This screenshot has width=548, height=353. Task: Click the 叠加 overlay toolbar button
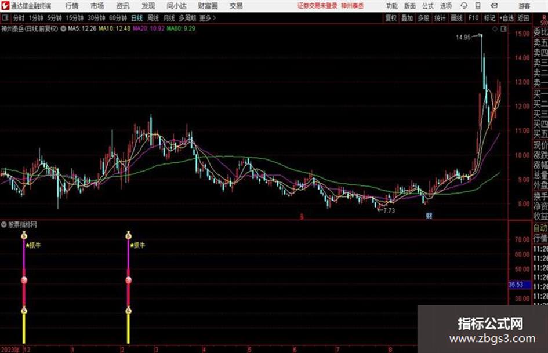click(x=407, y=18)
